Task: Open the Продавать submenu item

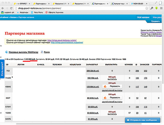Action: [x=155, y=21]
